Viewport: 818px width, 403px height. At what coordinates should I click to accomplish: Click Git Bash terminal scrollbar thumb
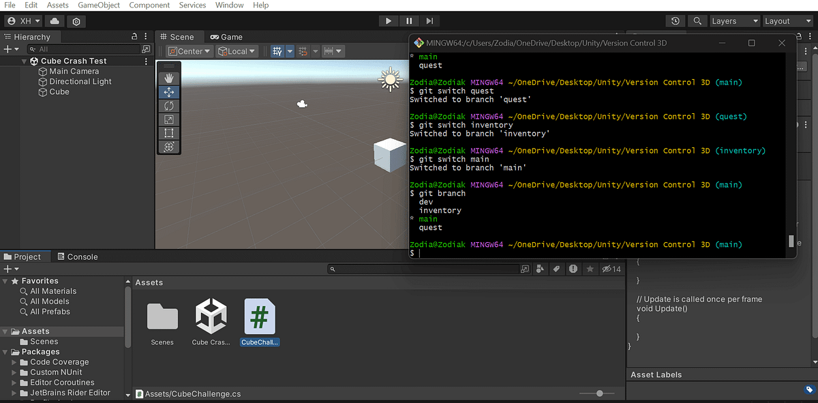click(791, 241)
